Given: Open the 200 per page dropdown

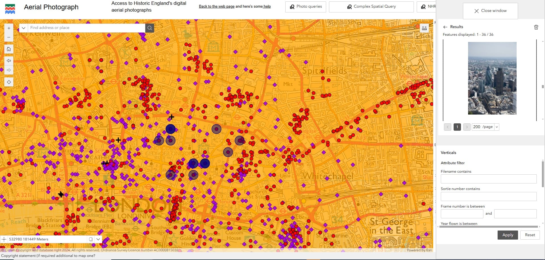Looking at the screenshot, I should coord(485,127).
